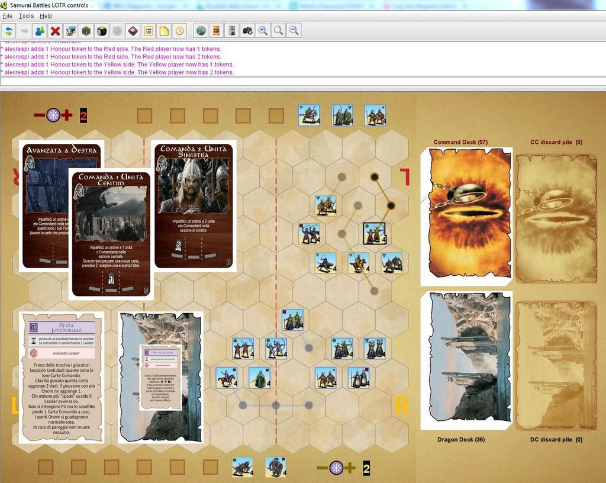Select the Sfida Personale dragon card
Screen dimensions: 606x483
click(x=62, y=377)
